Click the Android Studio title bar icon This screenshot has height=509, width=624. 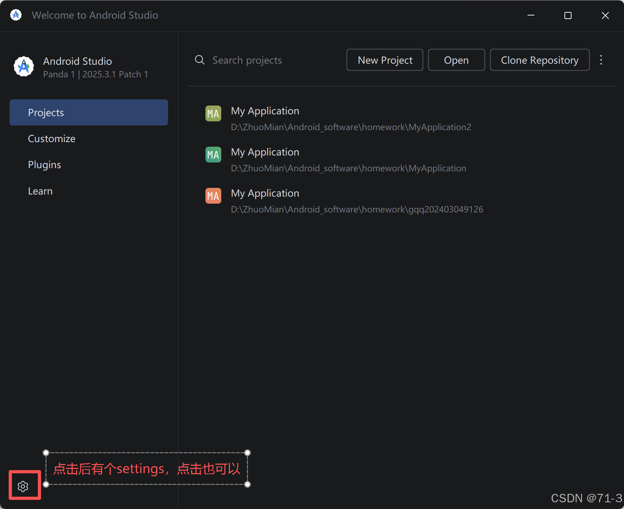tap(16, 15)
